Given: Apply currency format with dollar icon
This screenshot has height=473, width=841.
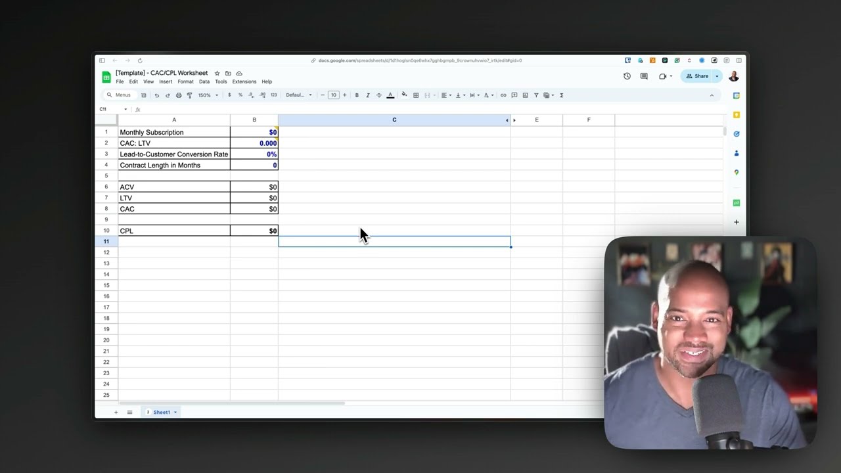Looking at the screenshot, I should [229, 95].
